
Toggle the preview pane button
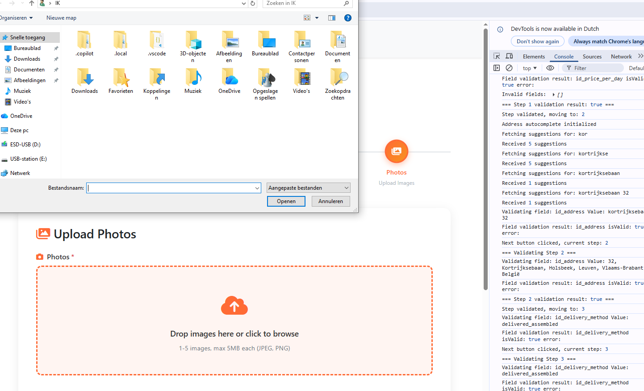332,18
